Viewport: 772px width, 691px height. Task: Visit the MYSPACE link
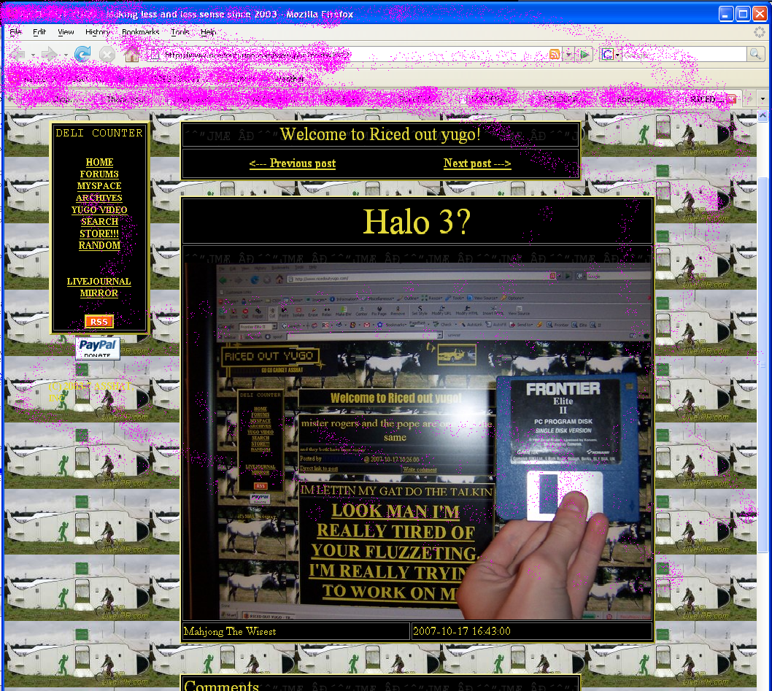click(x=99, y=185)
